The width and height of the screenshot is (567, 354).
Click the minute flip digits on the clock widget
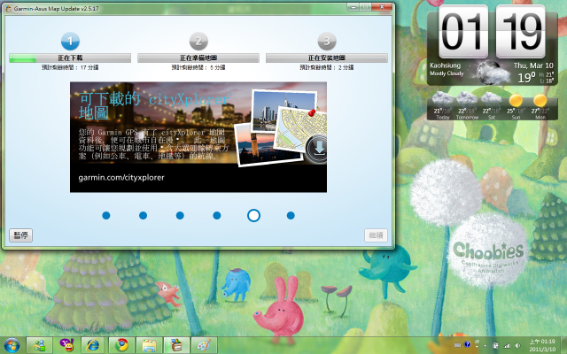point(520,31)
